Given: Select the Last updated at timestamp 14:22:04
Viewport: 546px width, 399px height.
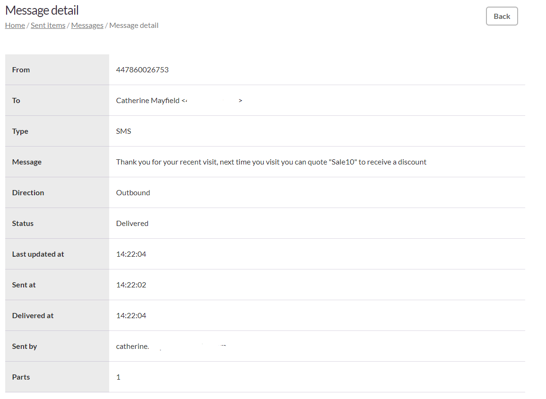Looking at the screenshot, I should 131,254.
